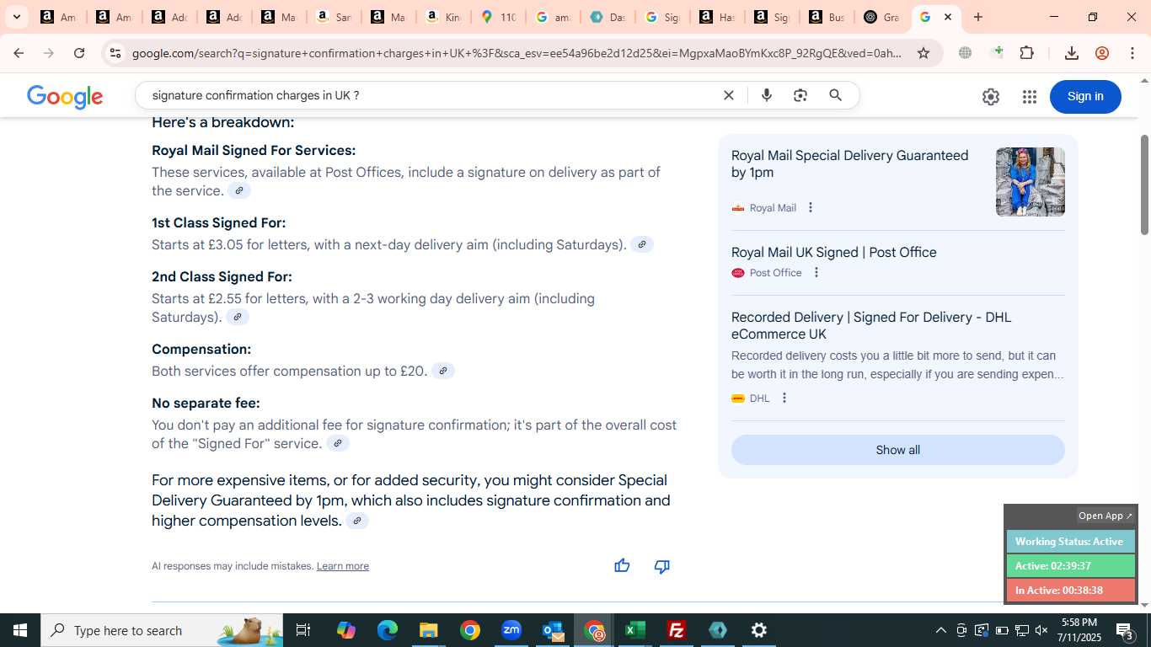This screenshot has height=647, width=1151.
Task: Click the Sign in button
Action: [1085, 96]
